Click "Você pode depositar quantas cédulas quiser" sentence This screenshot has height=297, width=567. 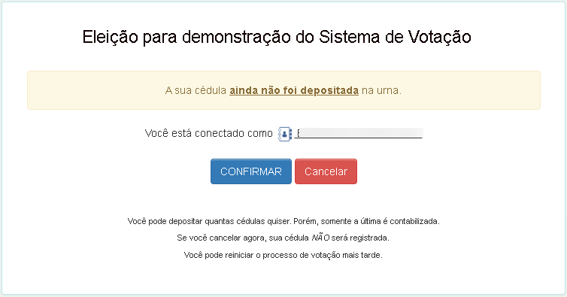pyautogui.click(x=209, y=221)
